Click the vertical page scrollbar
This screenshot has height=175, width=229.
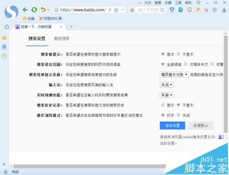point(225,84)
